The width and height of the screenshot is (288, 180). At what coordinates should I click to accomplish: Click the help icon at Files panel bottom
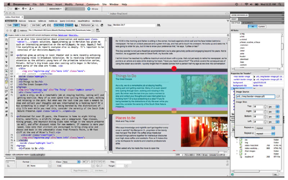point(233,174)
